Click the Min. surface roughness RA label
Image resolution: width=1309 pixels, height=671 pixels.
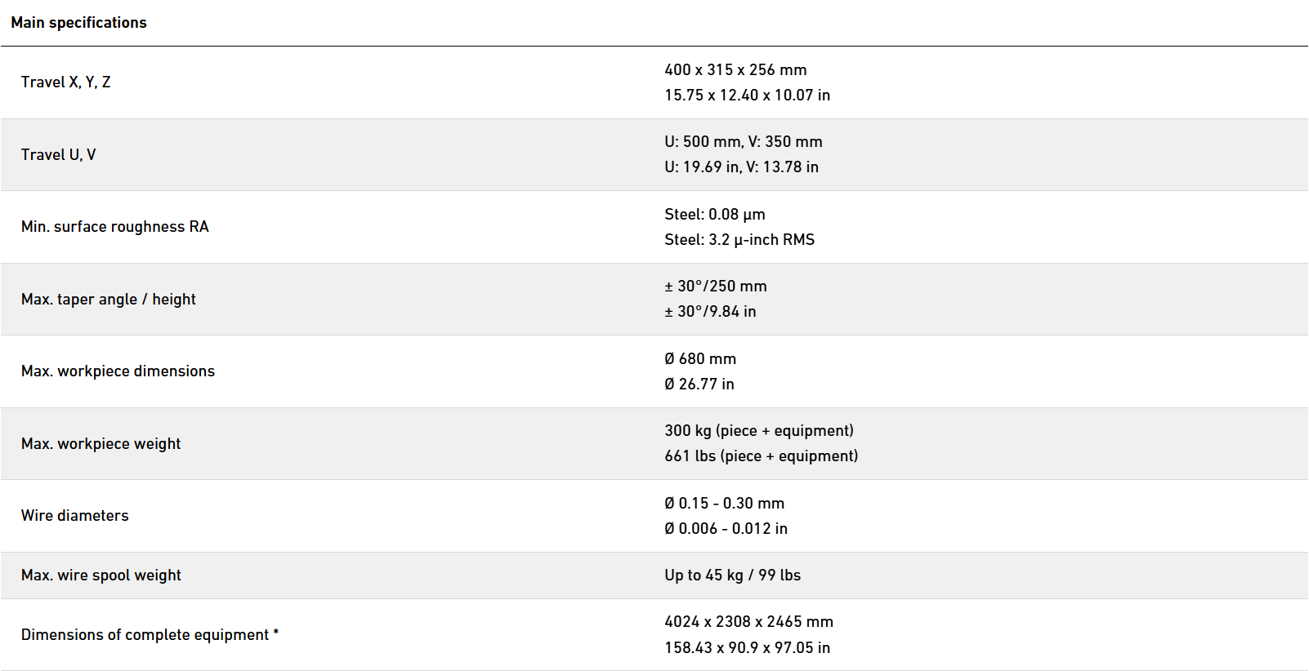114,227
